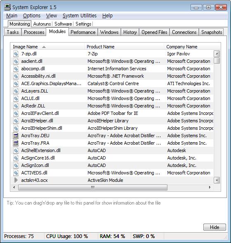Open the Snapshots tab
The width and height of the screenshot is (231, 243).
click(212, 32)
